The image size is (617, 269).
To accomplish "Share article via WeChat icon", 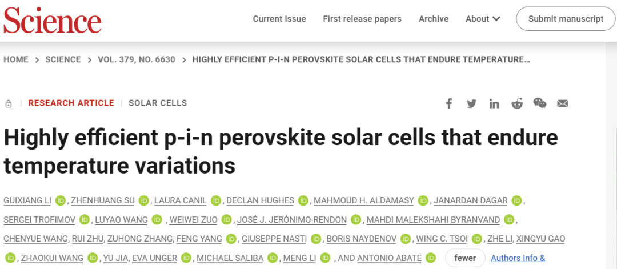I will pyautogui.click(x=540, y=103).
